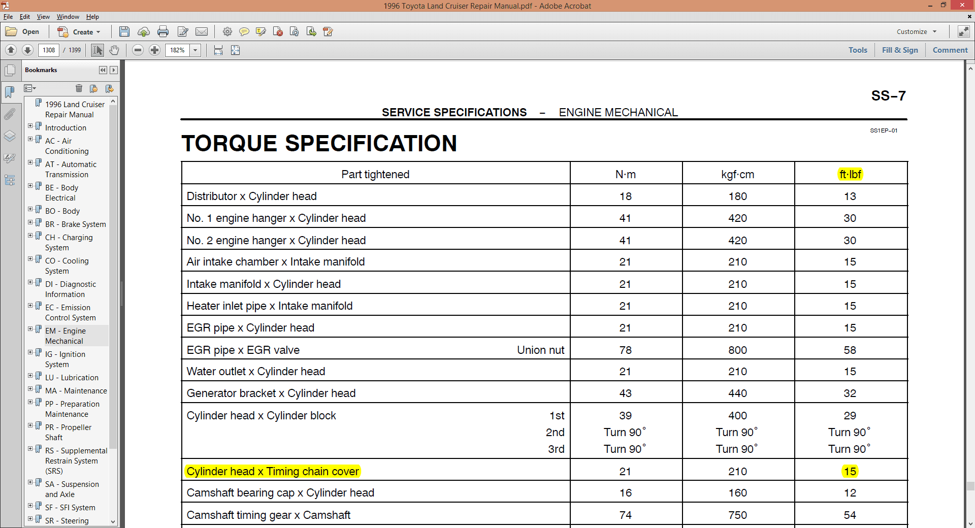Screen dimensions: 975x528
Task: Click the cloud upload icon
Action: click(144, 31)
